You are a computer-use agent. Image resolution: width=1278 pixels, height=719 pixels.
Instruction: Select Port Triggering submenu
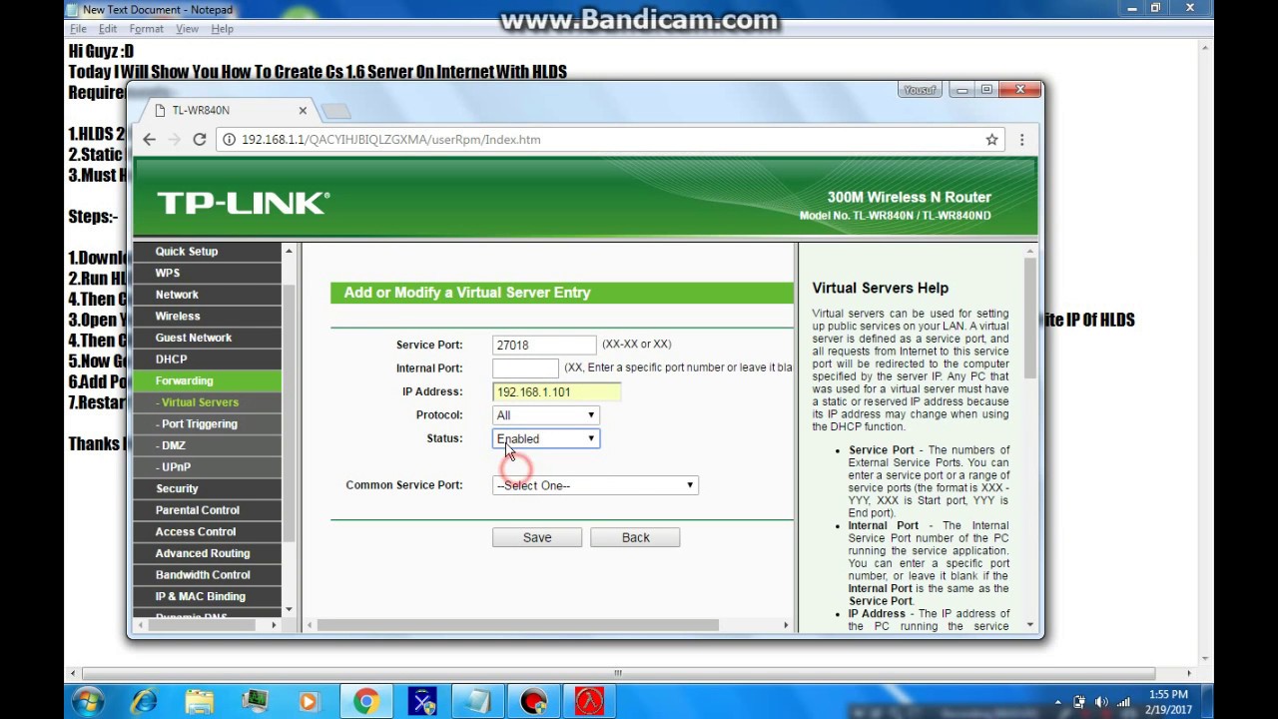(x=208, y=424)
